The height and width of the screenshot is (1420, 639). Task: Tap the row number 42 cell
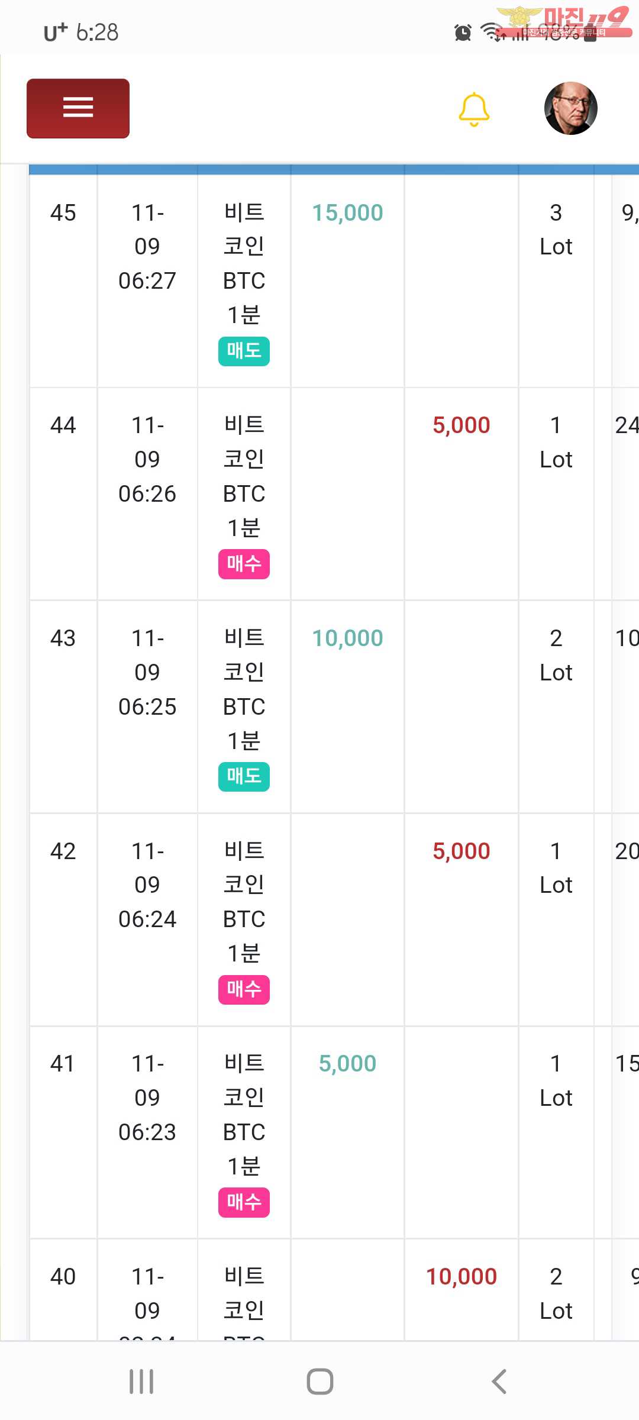(63, 851)
